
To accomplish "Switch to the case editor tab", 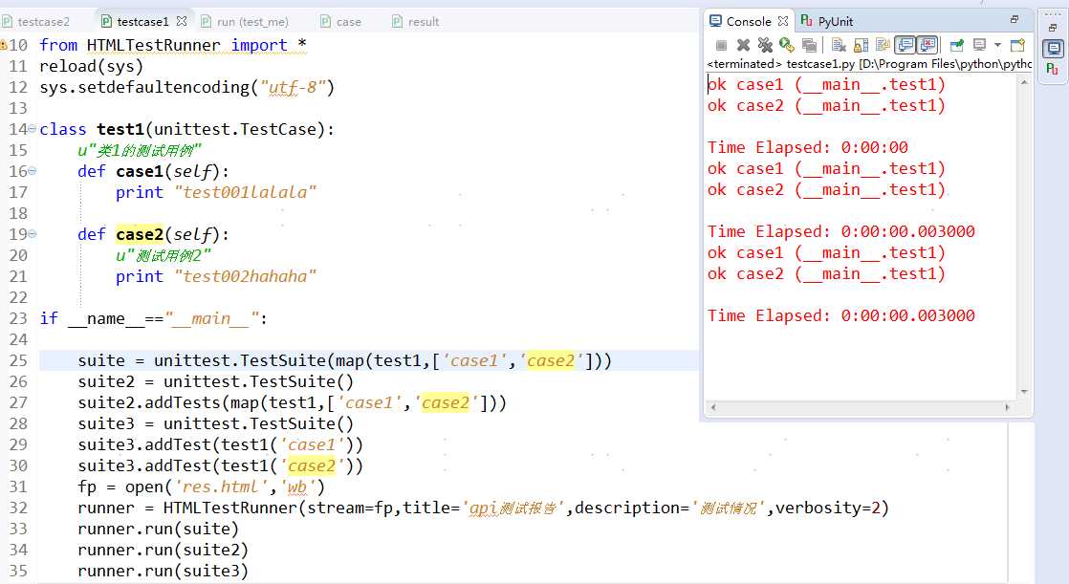I will pyautogui.click(x=341, y=22).
